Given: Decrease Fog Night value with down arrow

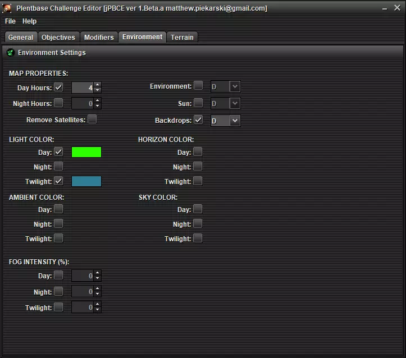Looking at the screenshot, I should click(97, 294).
